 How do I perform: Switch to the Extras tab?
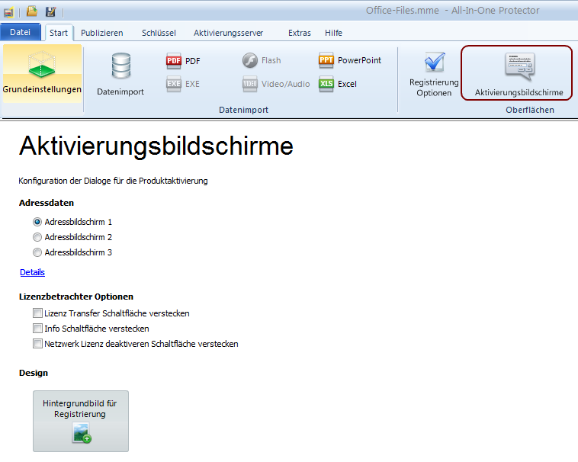click(300, 33)
